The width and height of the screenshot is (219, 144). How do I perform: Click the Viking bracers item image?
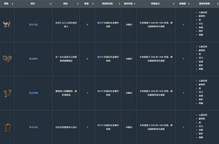tap(7, 93)
